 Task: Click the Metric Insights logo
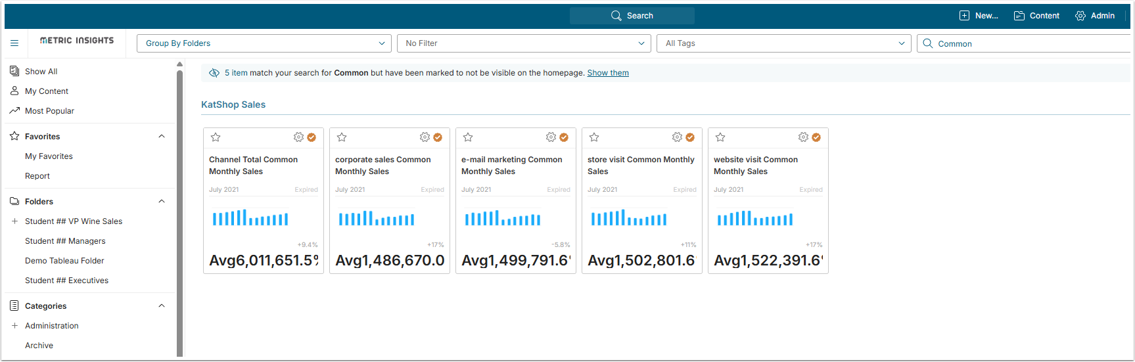click(x=77, y=41)
